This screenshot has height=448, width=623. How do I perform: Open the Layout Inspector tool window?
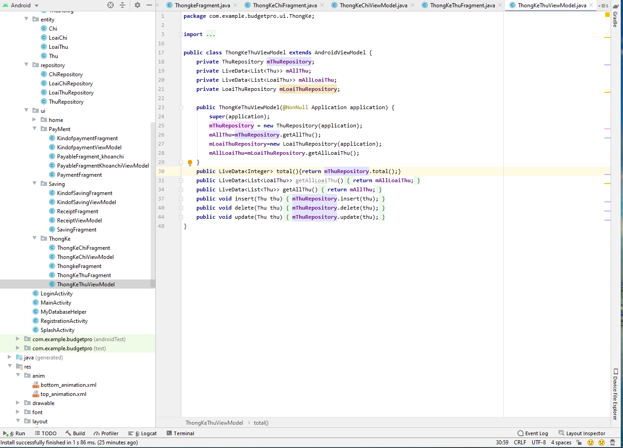click(582, 433)
